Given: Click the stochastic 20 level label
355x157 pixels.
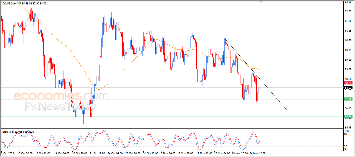Looking at the screenshot, I should (346, 146).
